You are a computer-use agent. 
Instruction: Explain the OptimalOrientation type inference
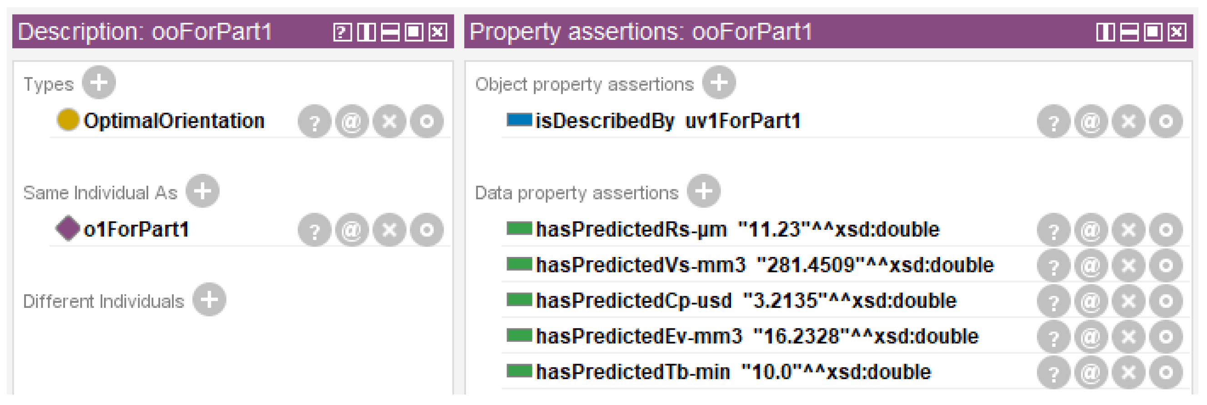315,122
